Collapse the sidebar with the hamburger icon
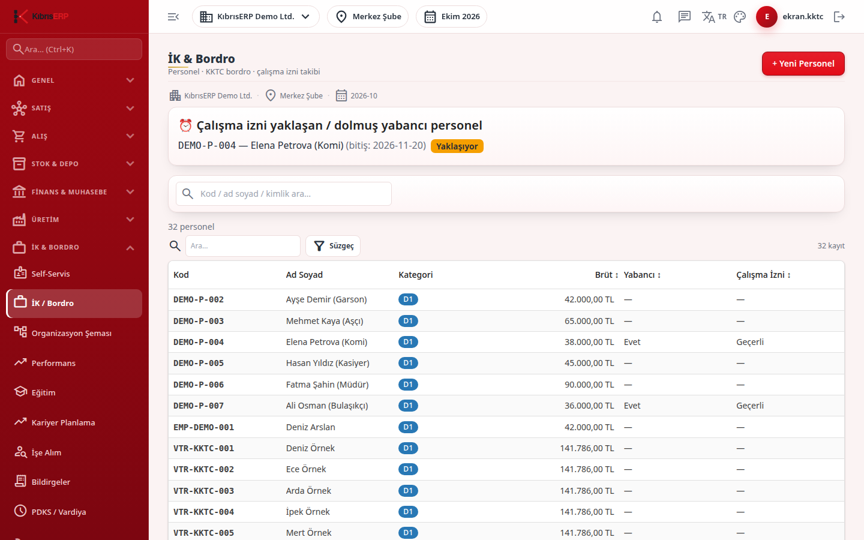The image size is (864, 540). [173, 17]
